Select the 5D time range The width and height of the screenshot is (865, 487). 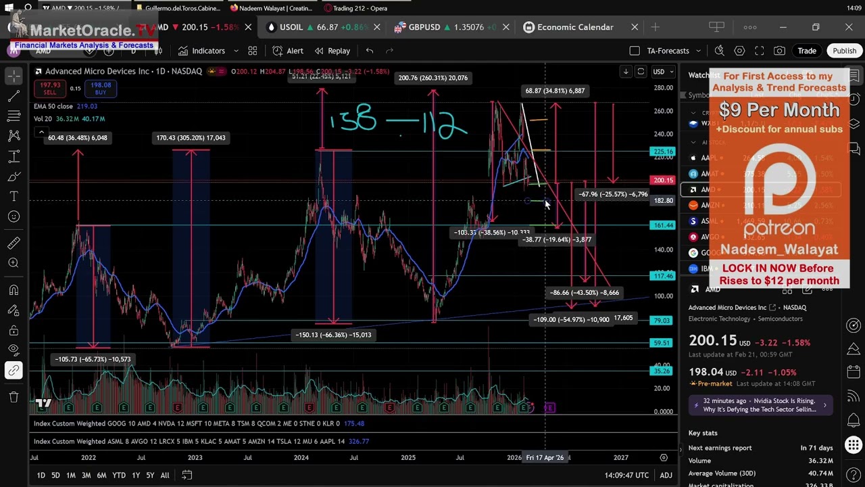click(55, 476)
